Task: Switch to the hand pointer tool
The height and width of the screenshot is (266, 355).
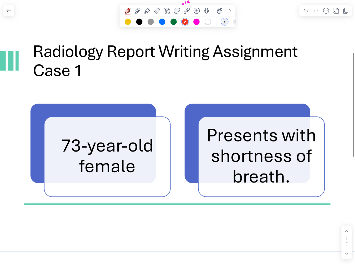Action: tap(220, 11)
